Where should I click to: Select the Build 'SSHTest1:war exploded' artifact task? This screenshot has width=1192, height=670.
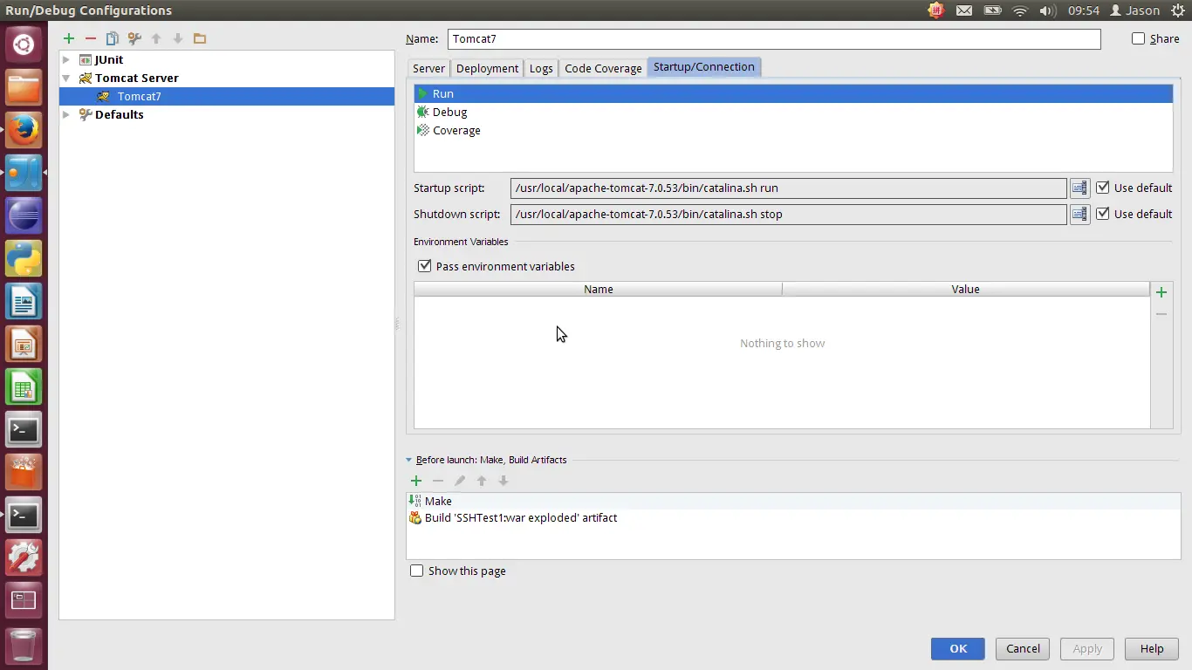pos(793,517)
